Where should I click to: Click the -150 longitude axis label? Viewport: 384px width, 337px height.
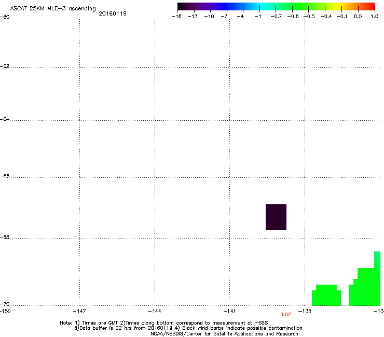tap(5, 311)
